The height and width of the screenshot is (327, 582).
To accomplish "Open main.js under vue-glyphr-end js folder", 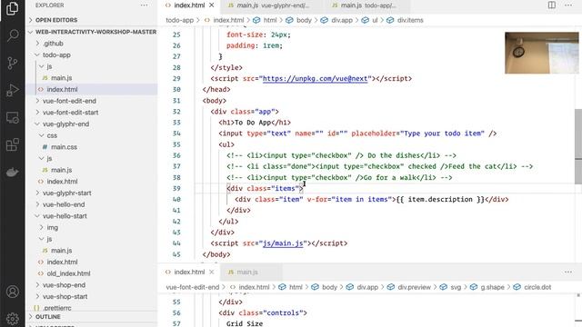I will 61,170.
